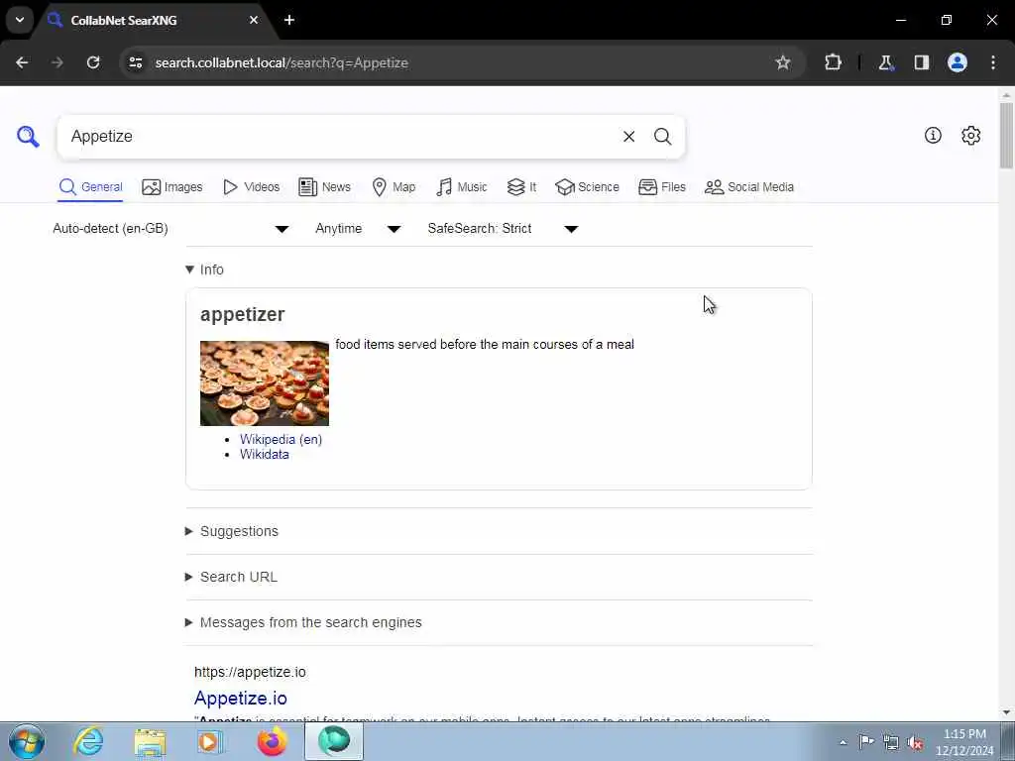Open the about info icon
Image resolution: width=1015 pixels, height=761 pixels.
(x=933, y=135)
